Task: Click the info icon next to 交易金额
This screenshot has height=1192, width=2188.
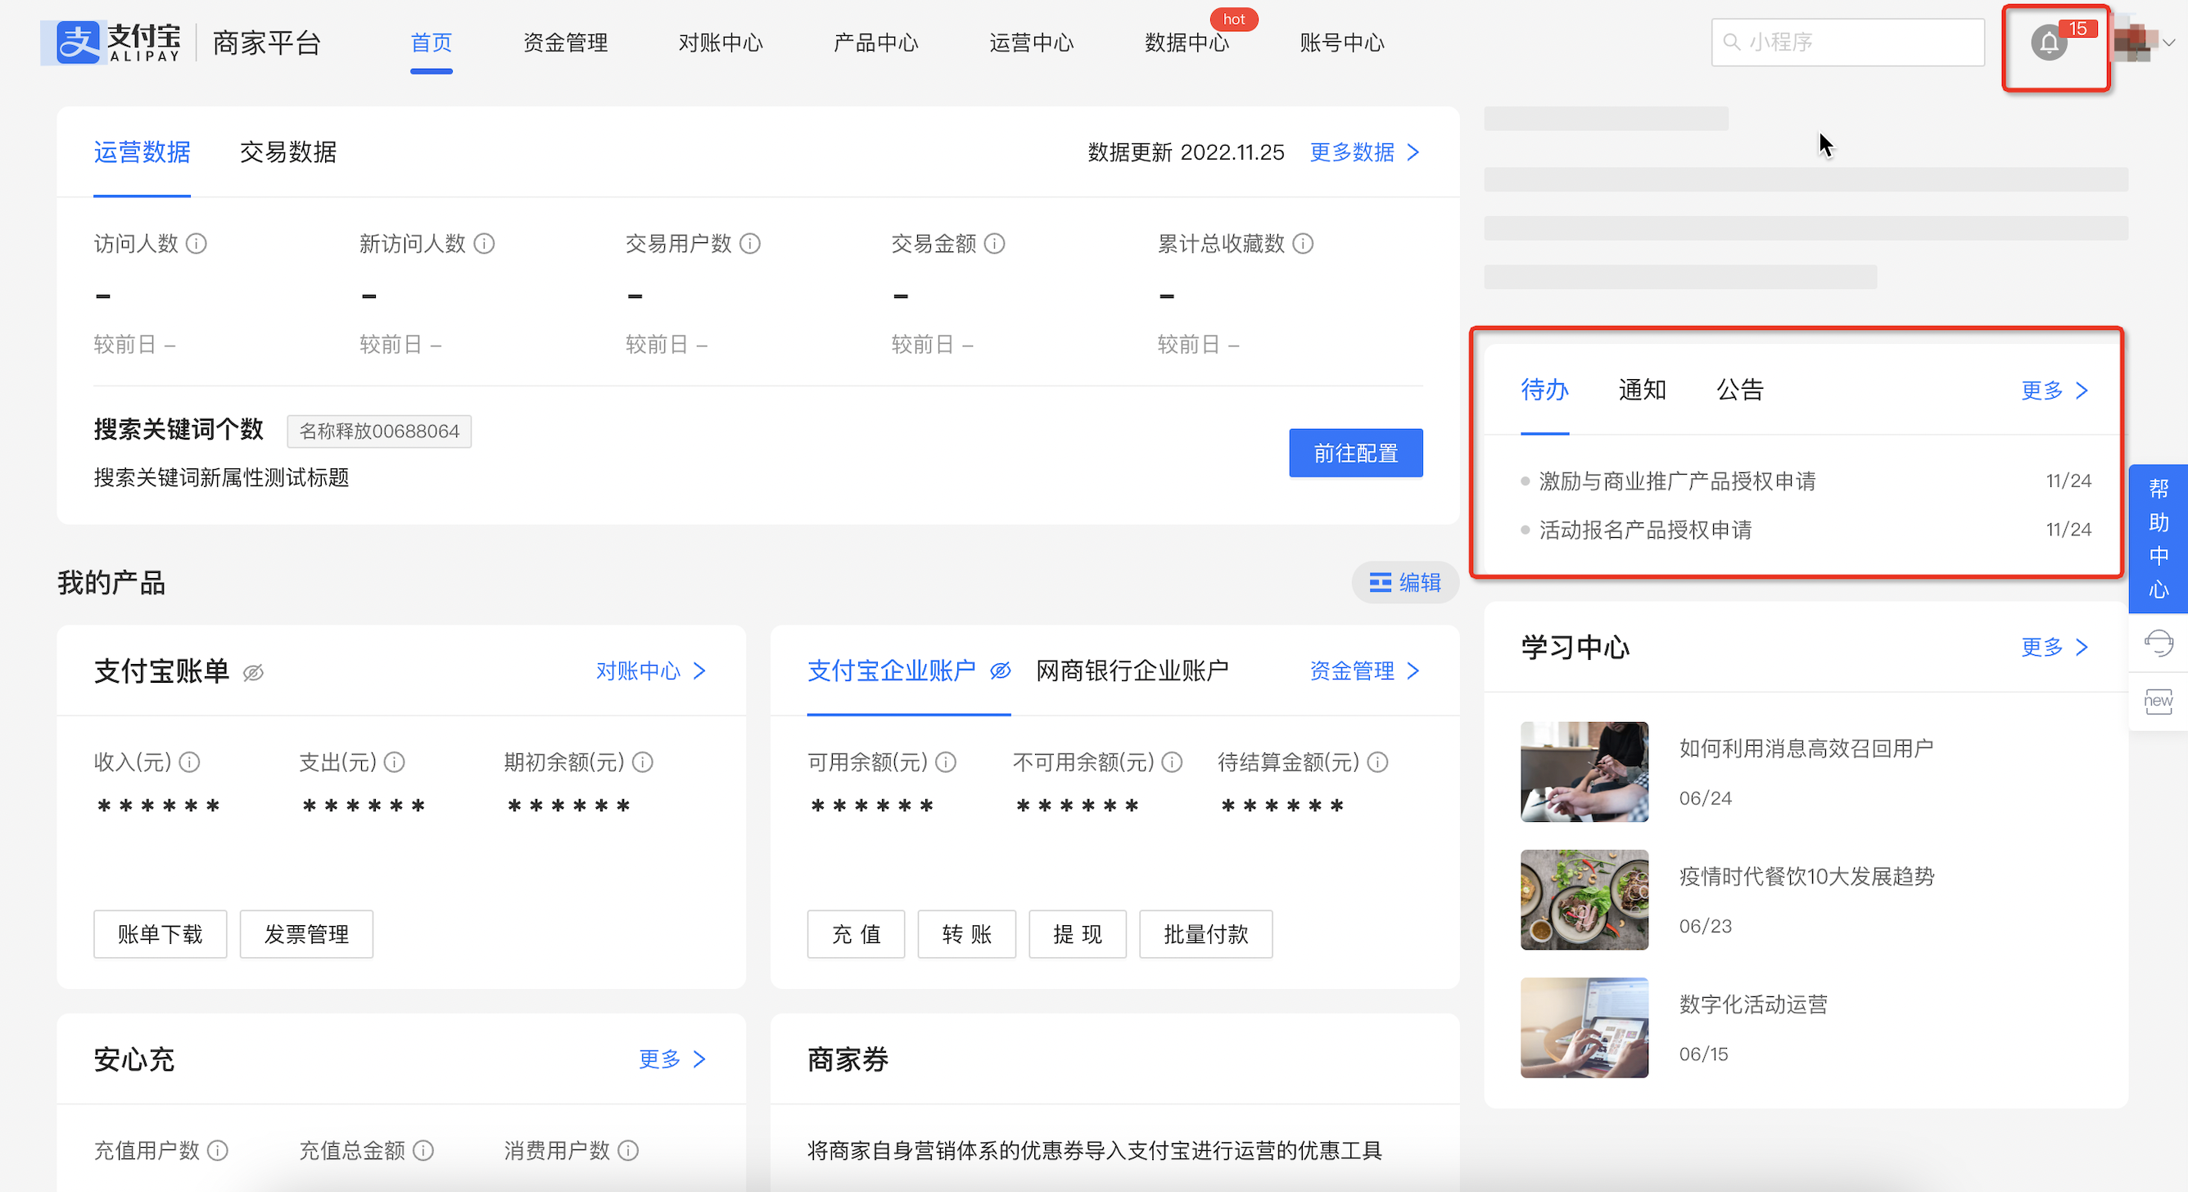Action: click(995, 244)
